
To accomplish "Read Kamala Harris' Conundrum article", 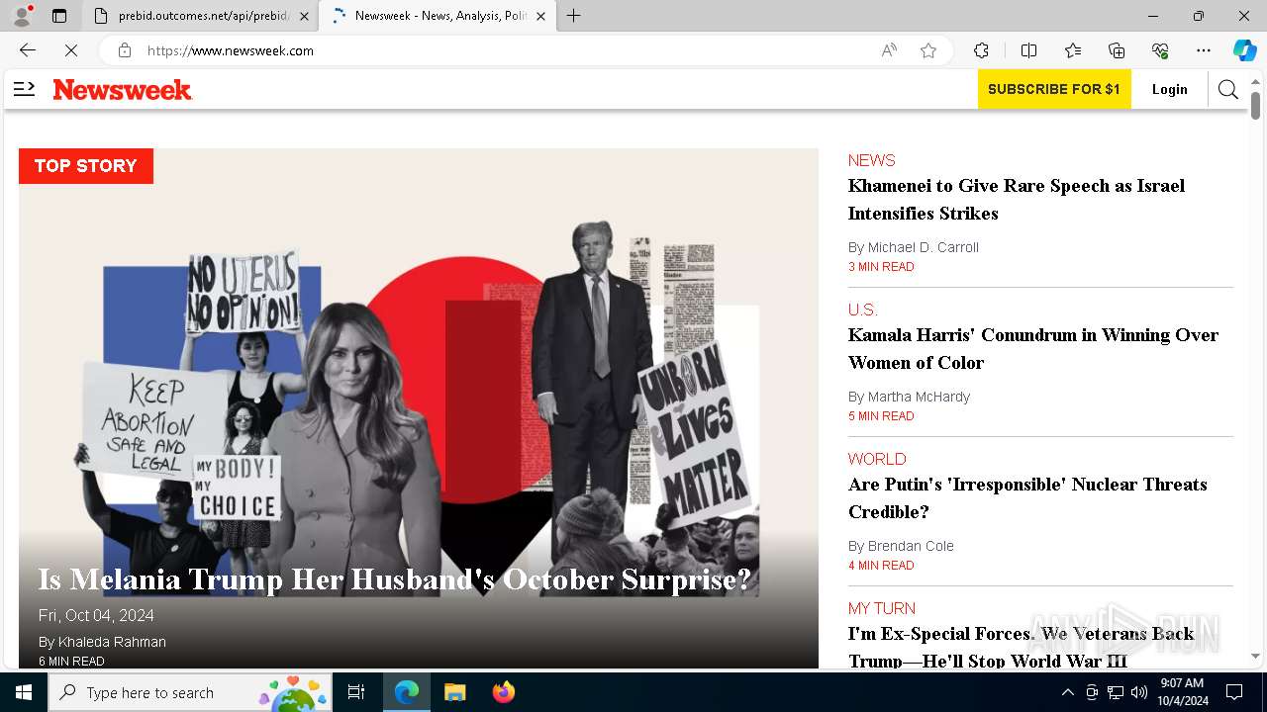I will pos(1033,349).
